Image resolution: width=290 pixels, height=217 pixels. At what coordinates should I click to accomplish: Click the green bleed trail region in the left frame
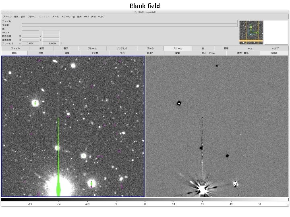tap(58, 157)
